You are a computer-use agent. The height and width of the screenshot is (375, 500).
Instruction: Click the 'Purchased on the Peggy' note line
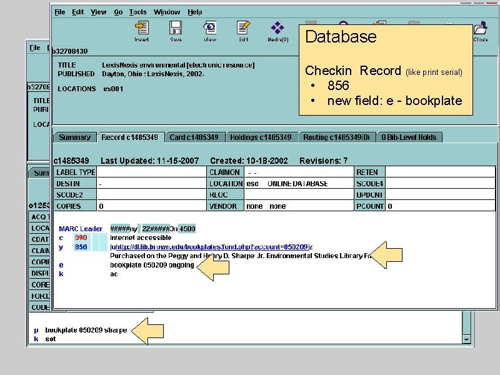tap(241, 256)
